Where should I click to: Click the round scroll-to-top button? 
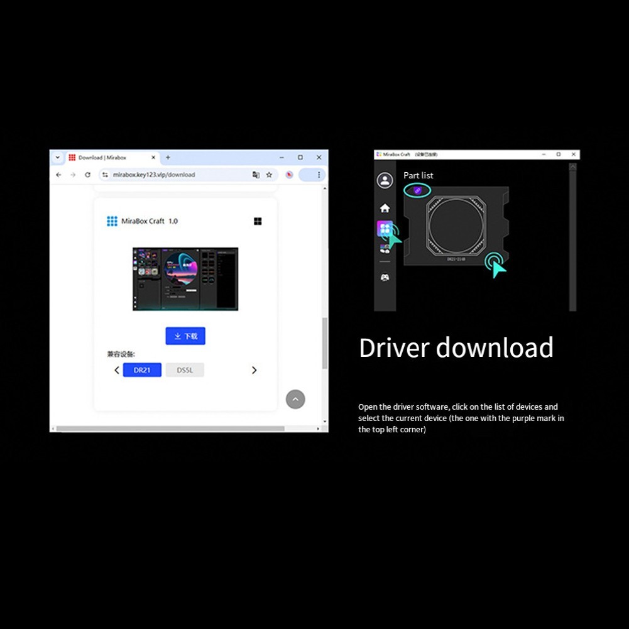[295, 400]
